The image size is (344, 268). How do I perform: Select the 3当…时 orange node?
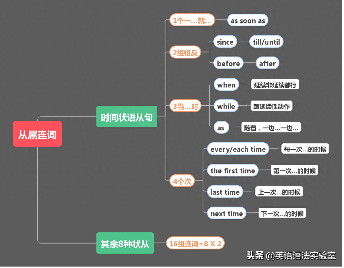coord(185,106)
